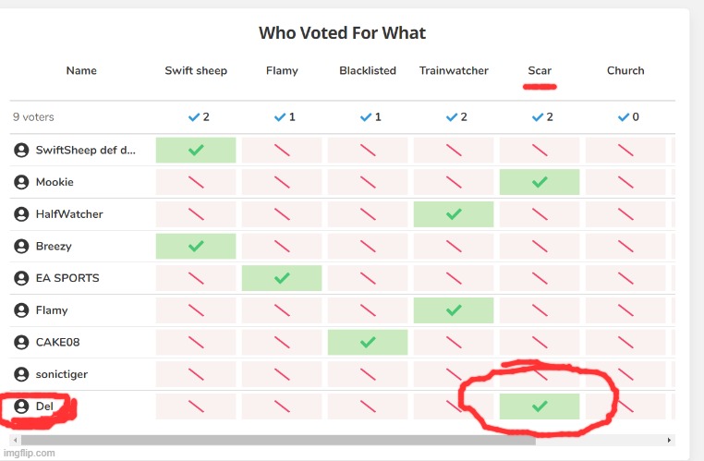Click the voter name SwiftSheep def d...
The image size is (704, 461).
(x=85, y=150)
